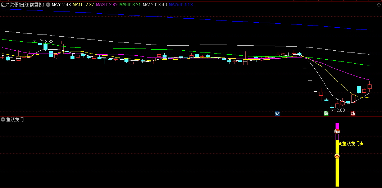Image resolution: width=382 pixels, height=188 pixels.
Task: Click the house icon on signal bar
Action: pyautogui.click(x=337, y=132)
